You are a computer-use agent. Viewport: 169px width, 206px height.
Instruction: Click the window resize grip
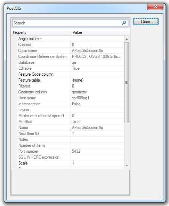(x=161, y=198)
